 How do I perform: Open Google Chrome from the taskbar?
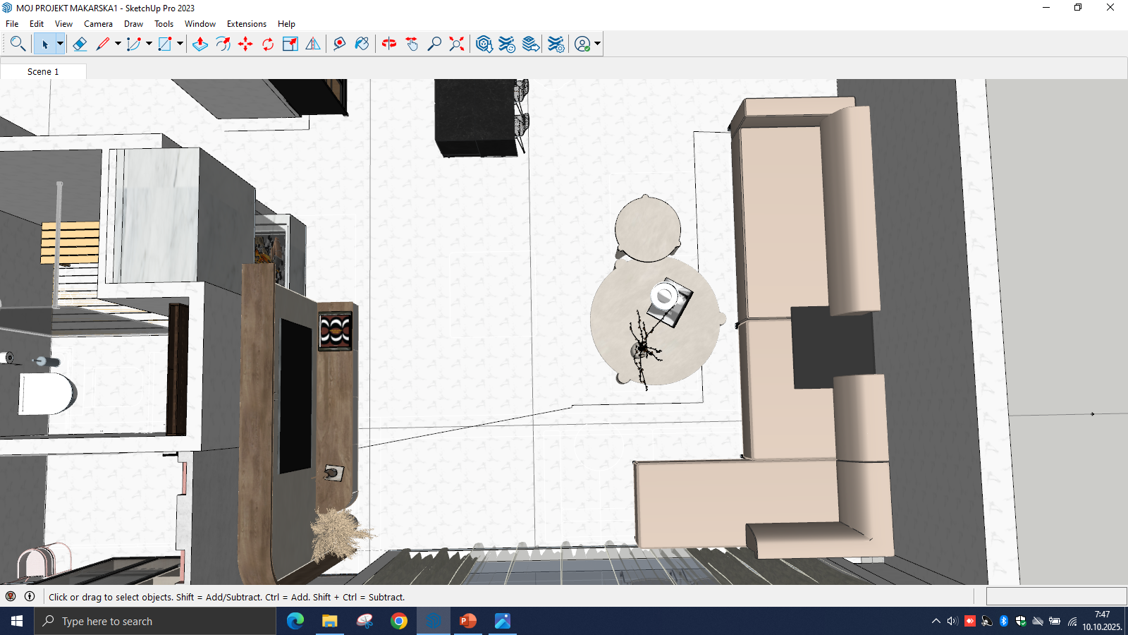point(399,621)
